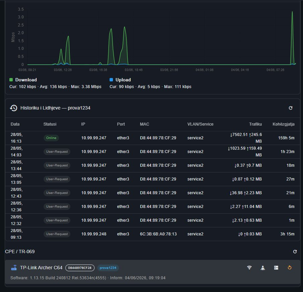Click the 1h 23m duration value
Screen dimensions: 303x292
(287, 152)
